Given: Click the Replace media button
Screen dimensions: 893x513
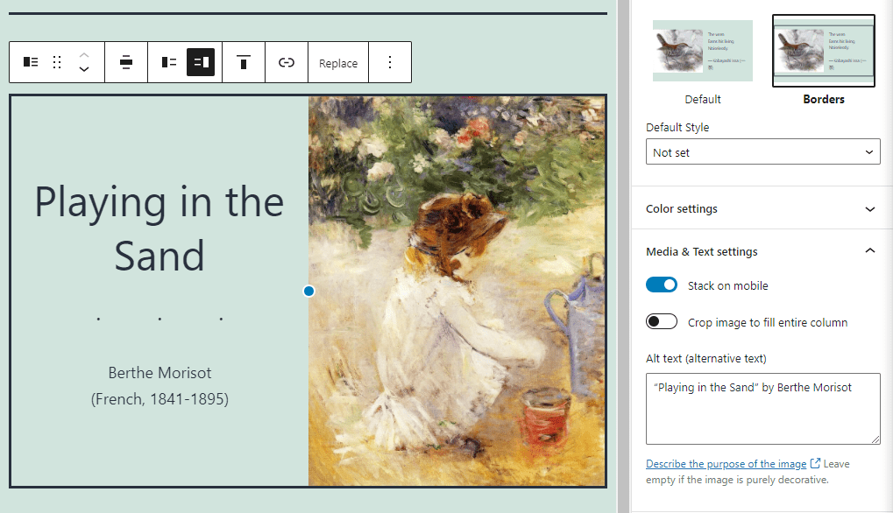Looking at the screenshot, I should click(338, 63).
